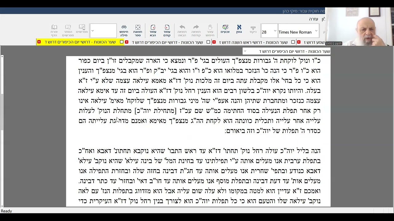Go to previous page (עמוד קודם)

click(167, 31)
